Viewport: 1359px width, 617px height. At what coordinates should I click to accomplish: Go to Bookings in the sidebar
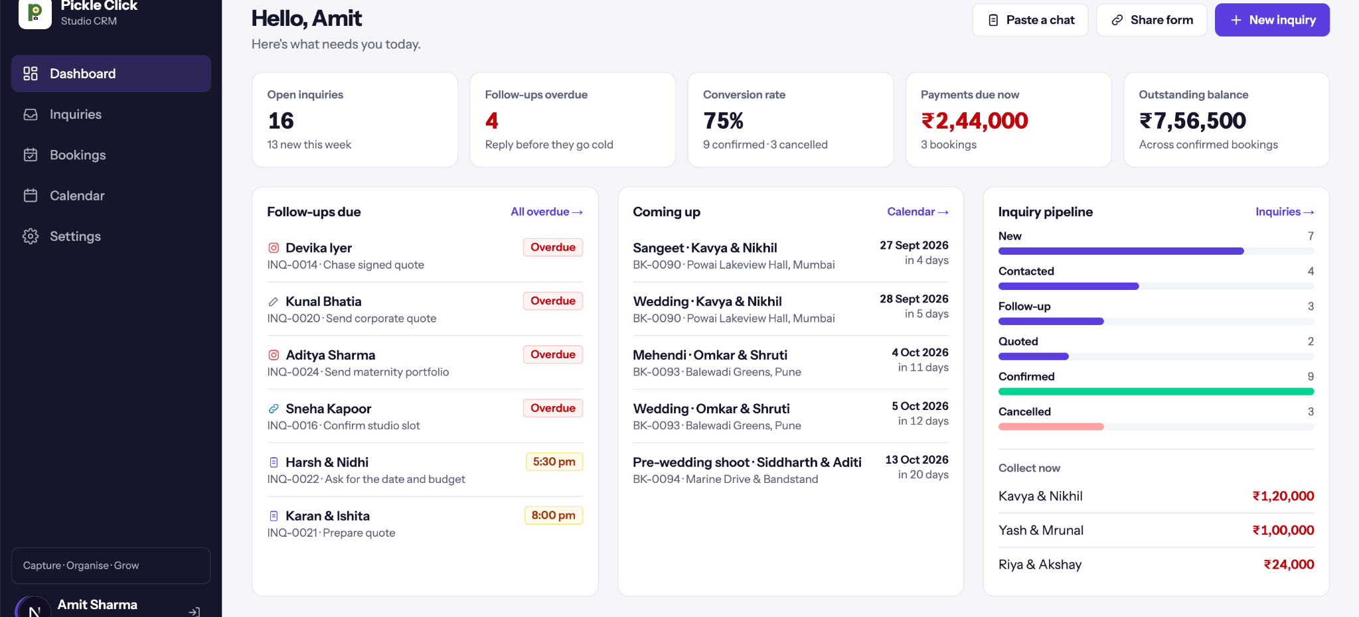[111, 155]
